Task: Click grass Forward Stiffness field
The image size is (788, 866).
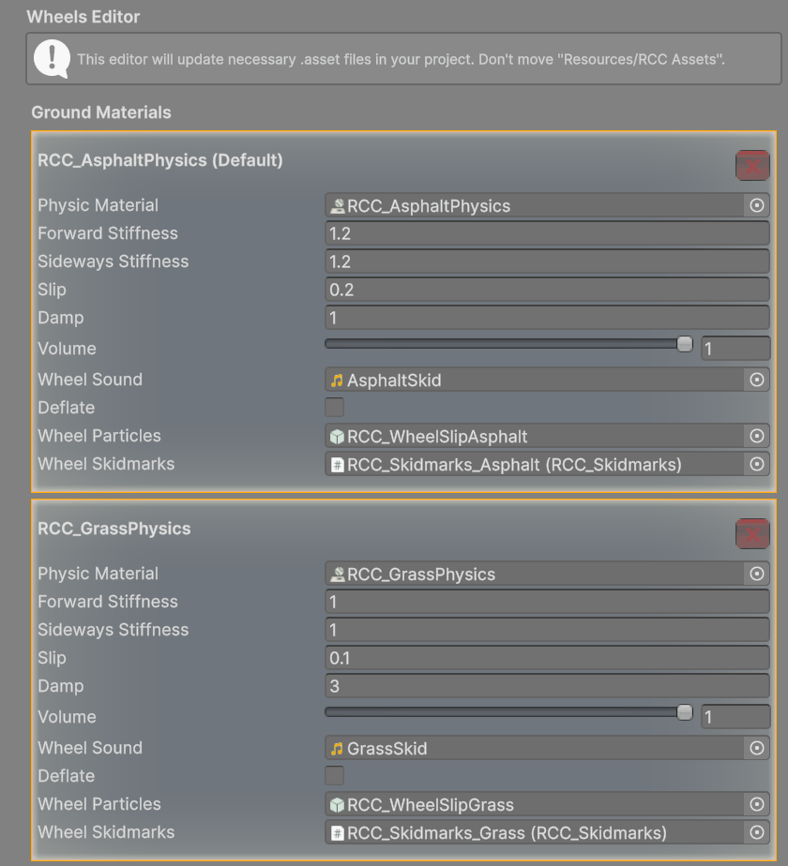Action: coord(547,602)
